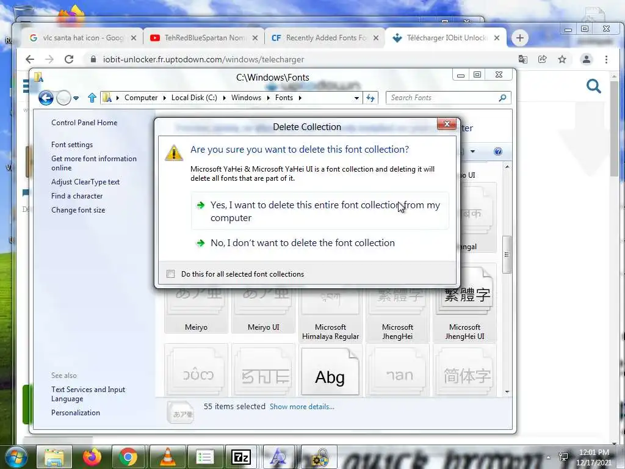Open Windows Explorer from taskbar
Image resolution: width=625 pixels, height=469 pixels.
click(54, 457)
